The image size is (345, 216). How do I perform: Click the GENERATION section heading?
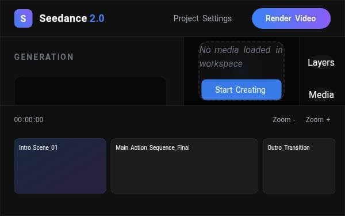coord(44,57)
